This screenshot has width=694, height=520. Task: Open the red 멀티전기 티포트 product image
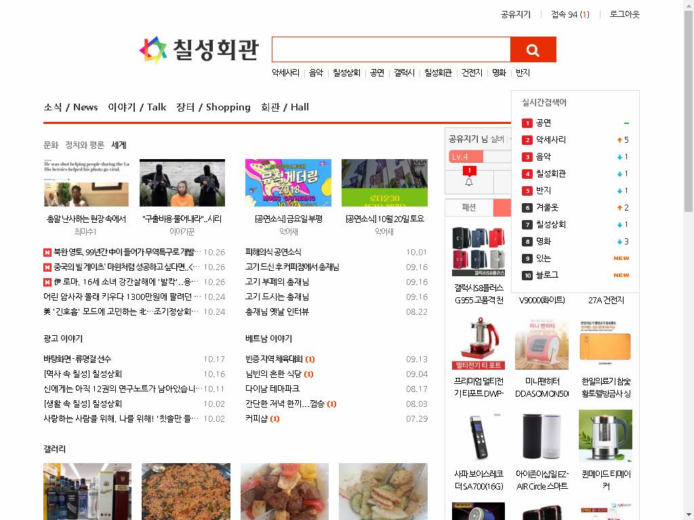[478, 344]
